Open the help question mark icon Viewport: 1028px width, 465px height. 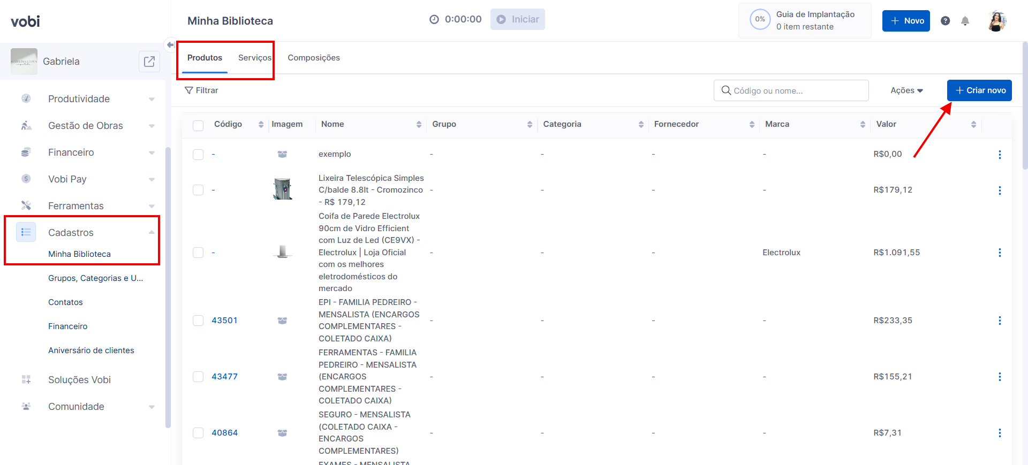pyautogui.click(x=946, y=21)
